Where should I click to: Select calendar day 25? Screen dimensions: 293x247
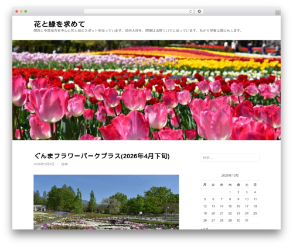255,213
